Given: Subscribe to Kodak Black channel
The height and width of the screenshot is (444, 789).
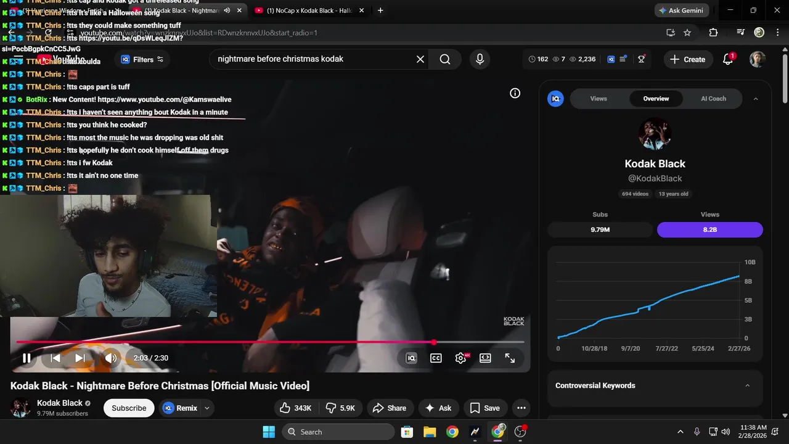Looking at the screenshot, I should pos(129,408).
